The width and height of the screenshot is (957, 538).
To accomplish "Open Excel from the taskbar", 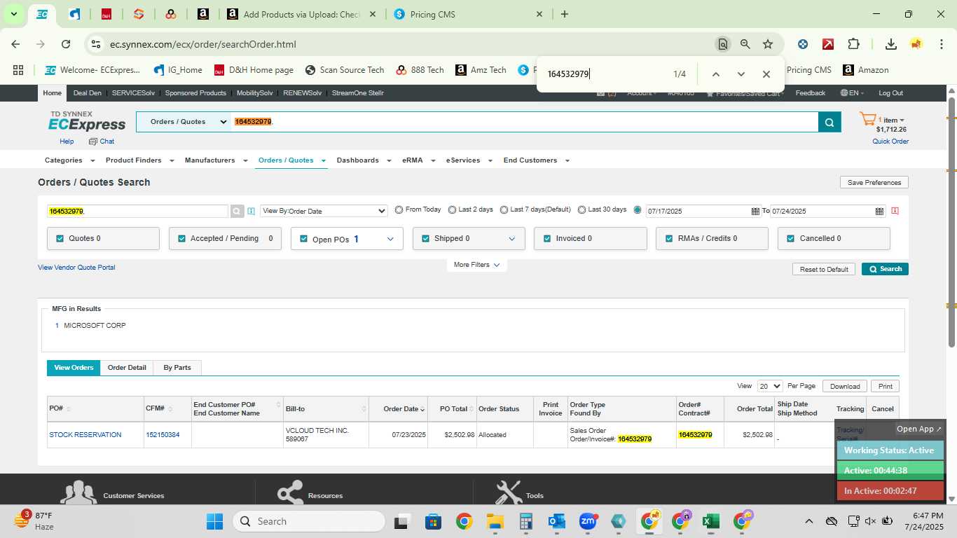I will [711, 521].
